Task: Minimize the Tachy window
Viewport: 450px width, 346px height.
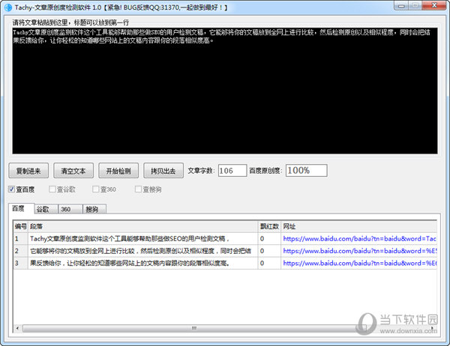Action: coord(401,5)
